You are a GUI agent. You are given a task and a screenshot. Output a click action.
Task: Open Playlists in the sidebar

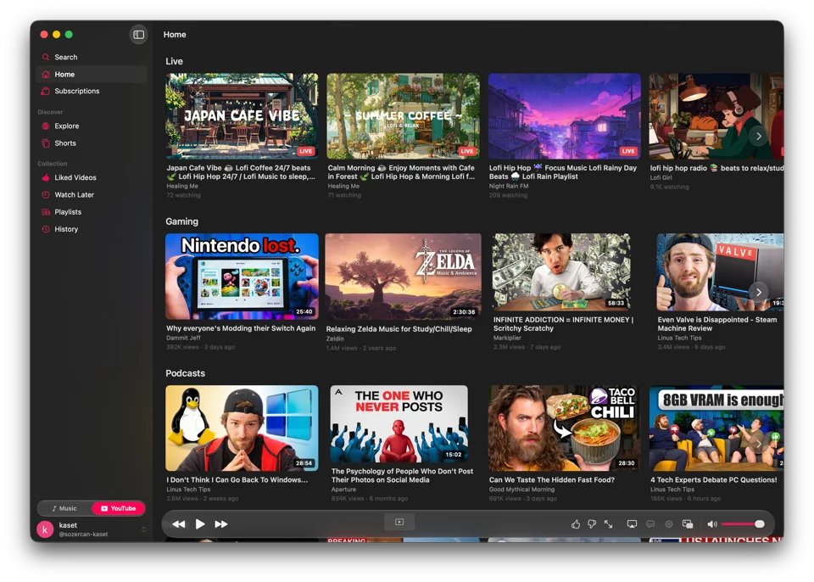coord(92,211)
